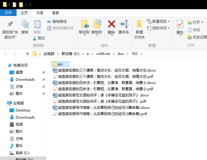
Task: Select 诚信读后感范文逐段点评 pdf file
Action: click(100, 101)
